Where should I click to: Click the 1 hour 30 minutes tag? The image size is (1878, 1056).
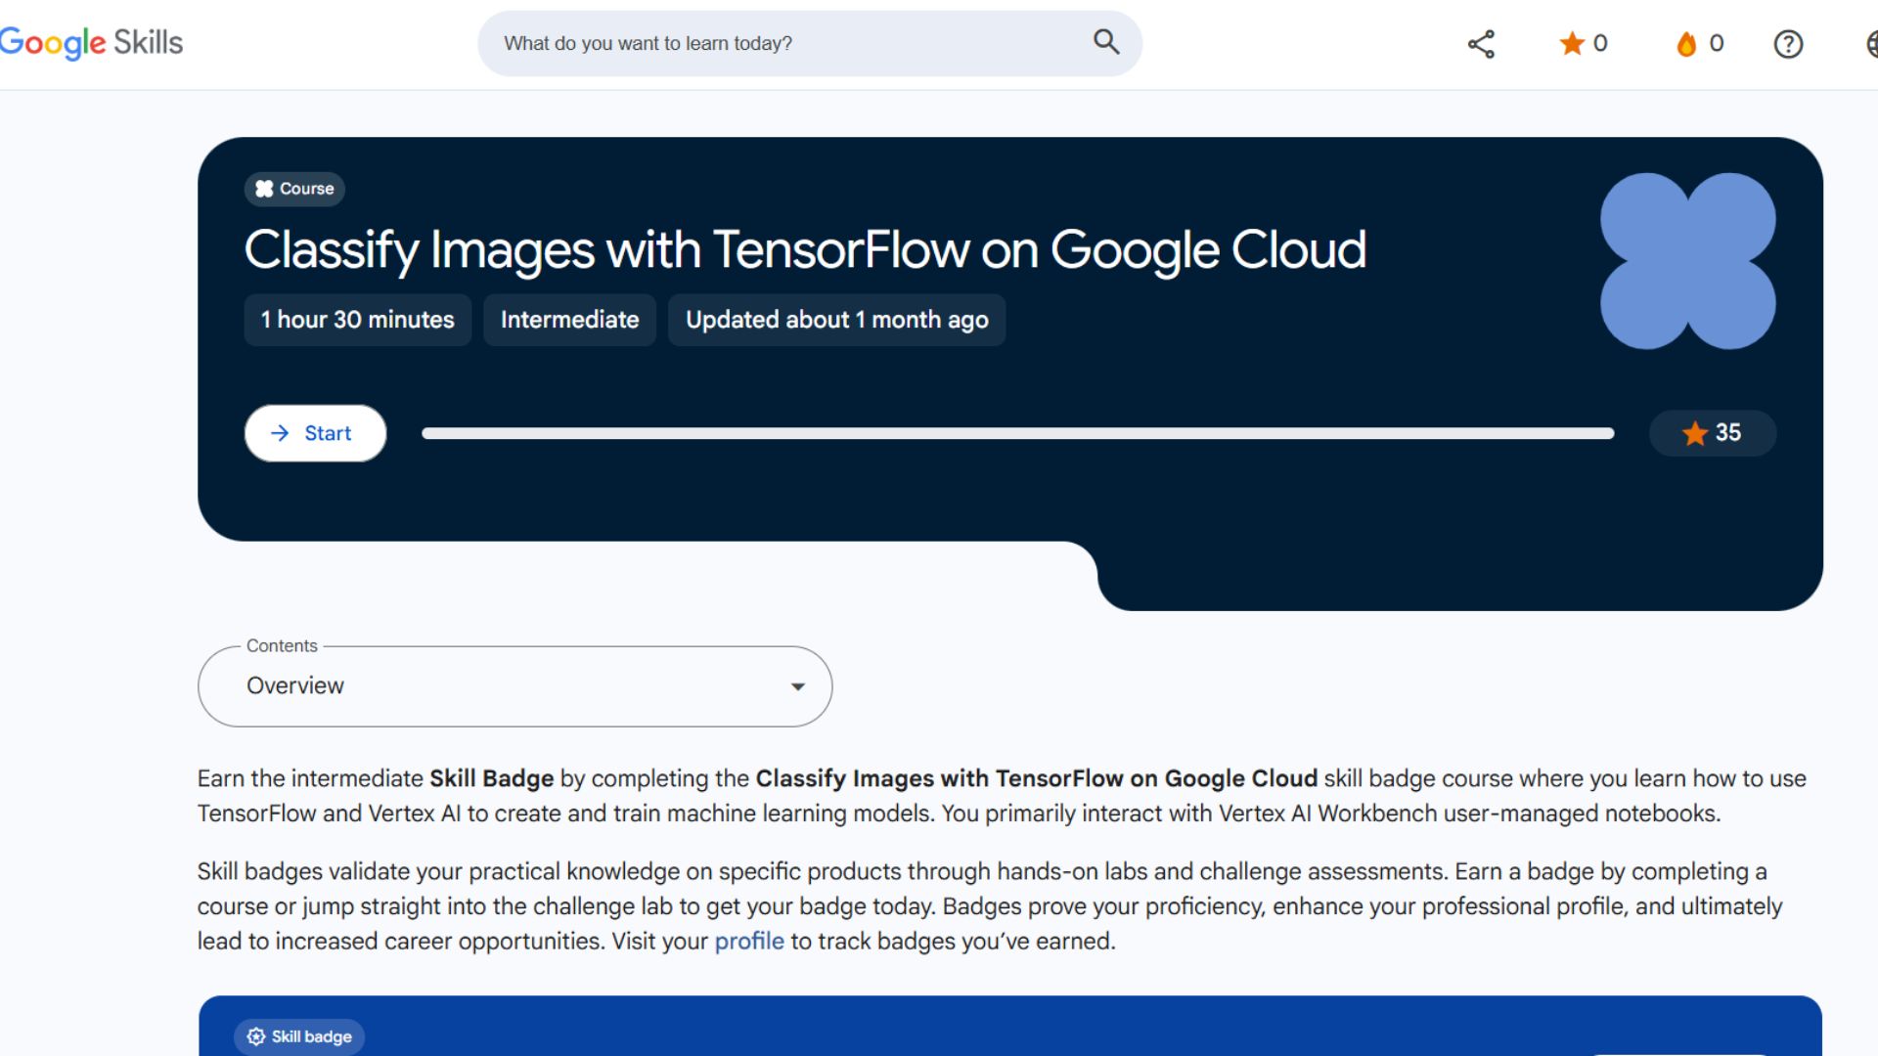[x=357, y=320]
